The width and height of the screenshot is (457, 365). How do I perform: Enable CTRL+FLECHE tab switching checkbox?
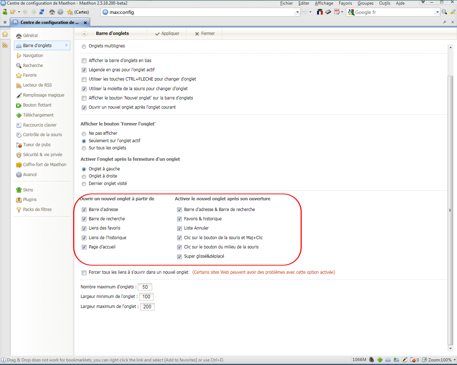click(84, 79)
